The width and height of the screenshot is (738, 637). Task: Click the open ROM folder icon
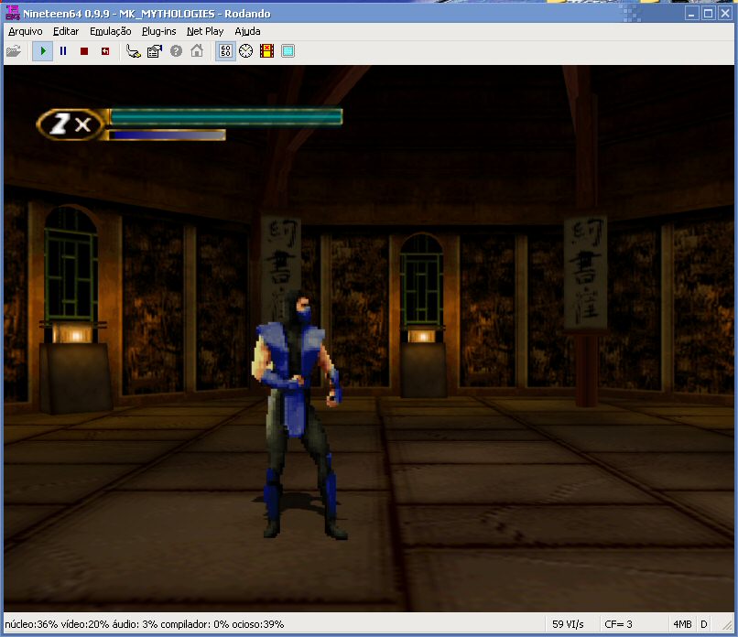14,51
